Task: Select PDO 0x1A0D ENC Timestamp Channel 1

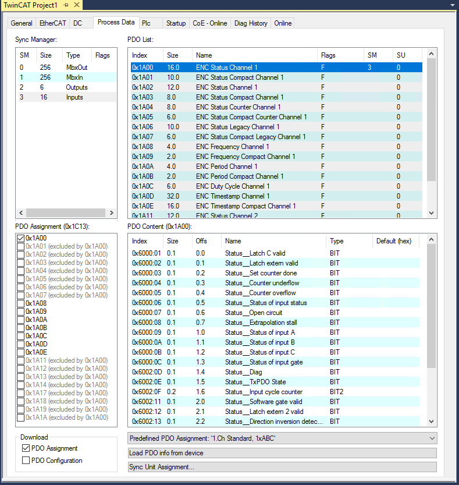Action: pyautogui.click(x=276, y=196)
